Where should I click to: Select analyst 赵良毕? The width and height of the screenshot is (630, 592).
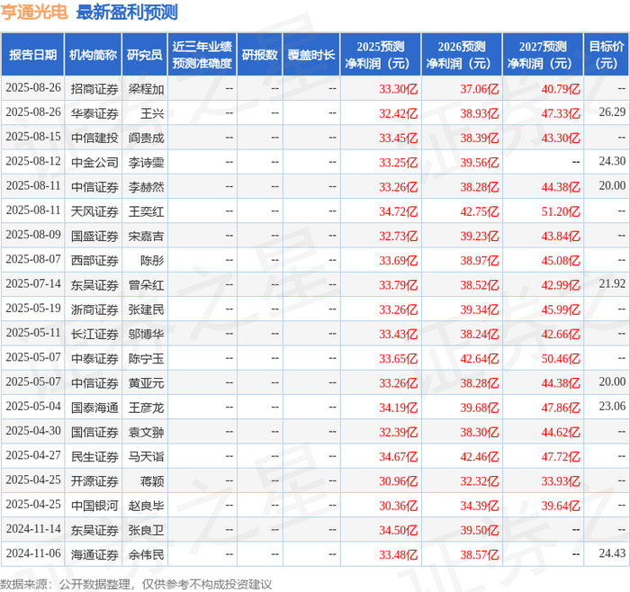coord(146,506)
